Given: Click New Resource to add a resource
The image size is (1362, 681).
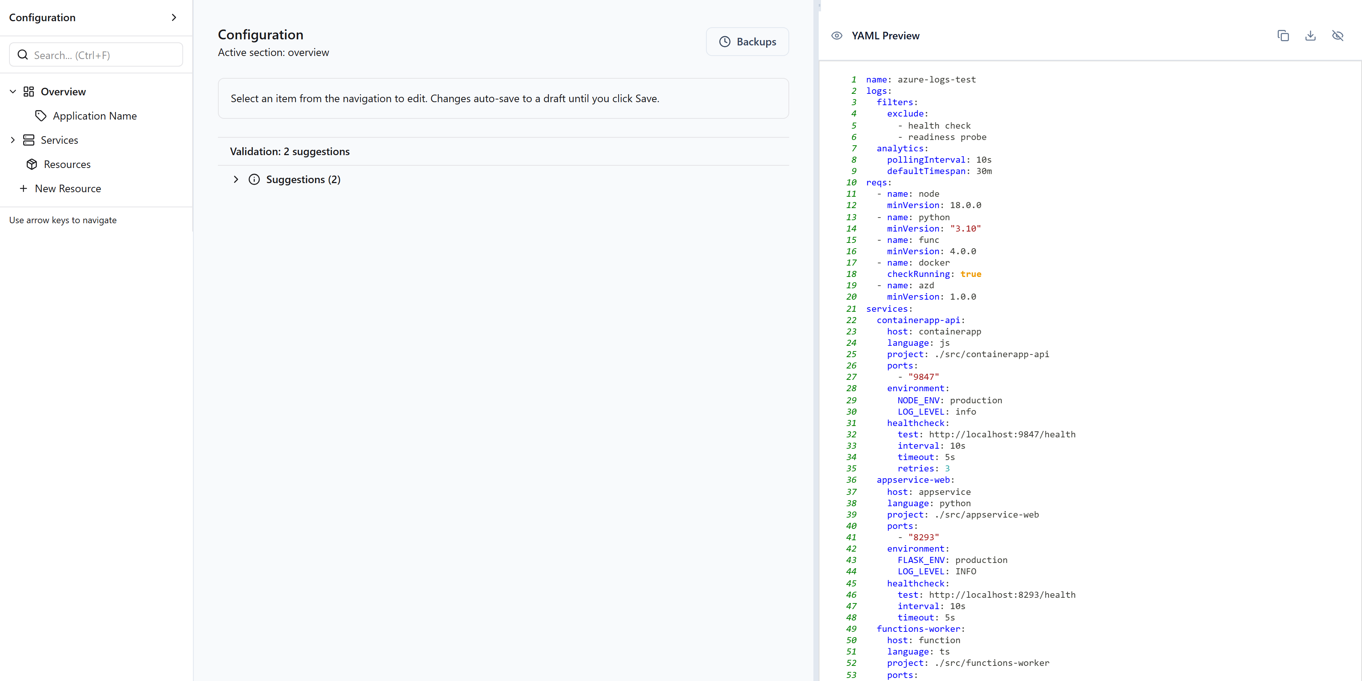Looking at the screenshot, I should [68, 188].
